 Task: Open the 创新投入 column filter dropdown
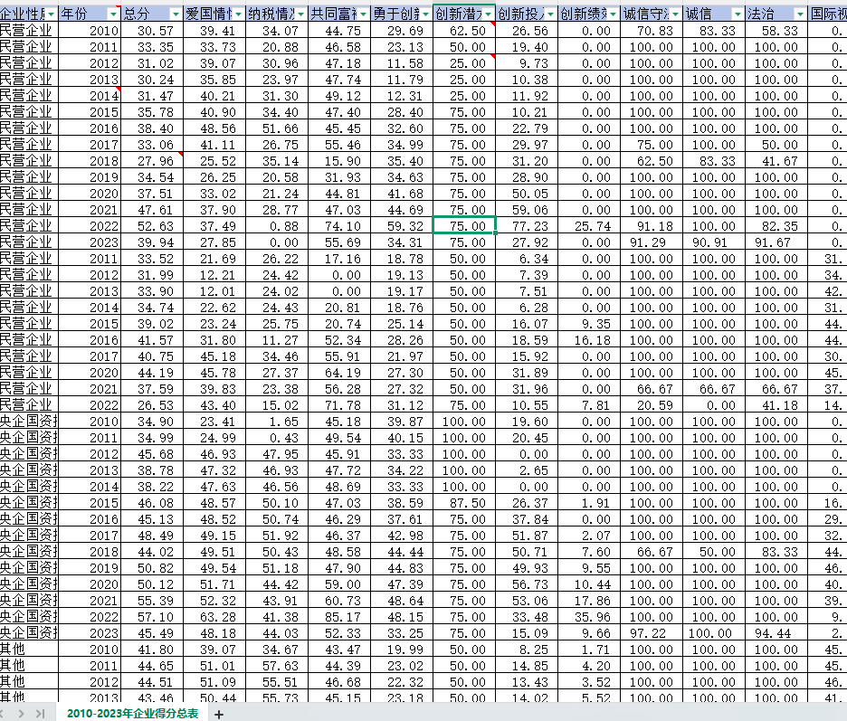(x=548, y=14)
